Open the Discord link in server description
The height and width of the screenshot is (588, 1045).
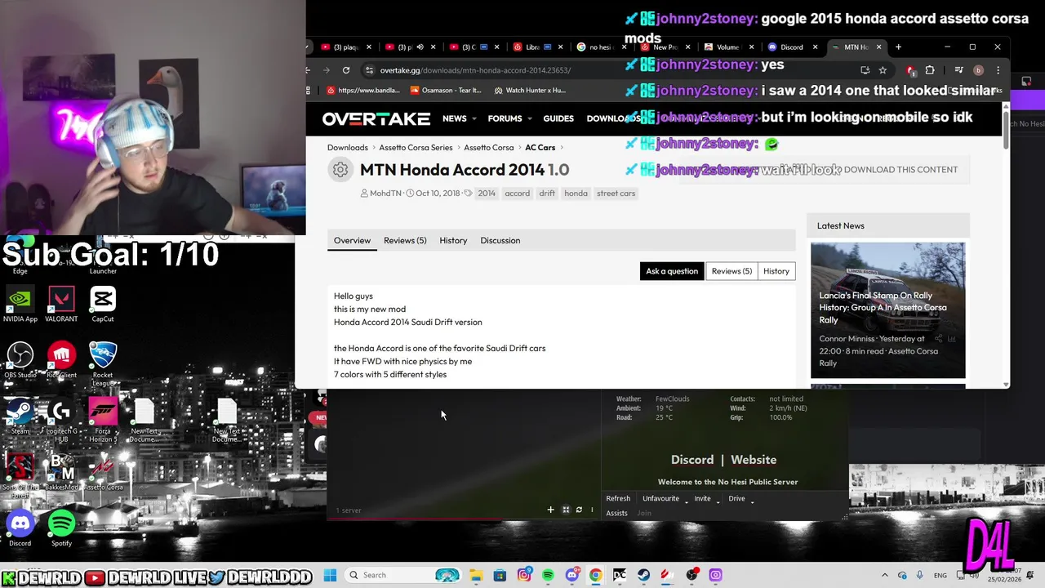[692, 460]
